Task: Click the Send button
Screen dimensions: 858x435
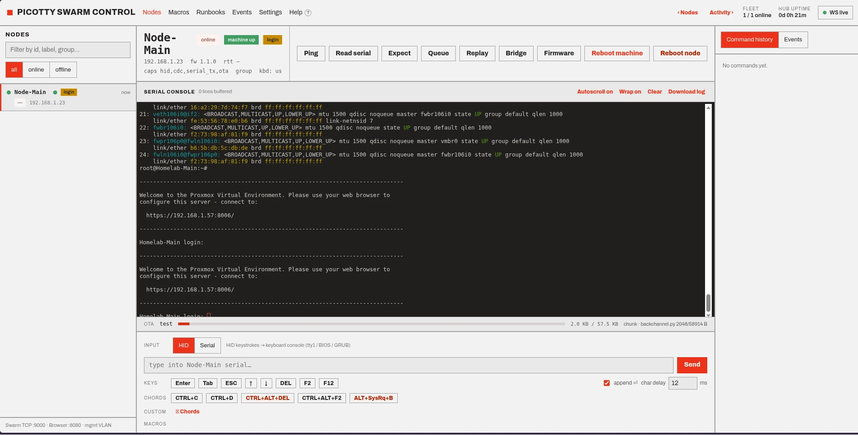Action: click(692, 365)
